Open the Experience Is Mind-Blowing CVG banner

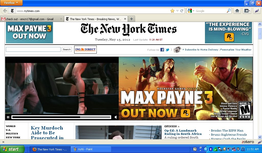[x=228, y=33]
